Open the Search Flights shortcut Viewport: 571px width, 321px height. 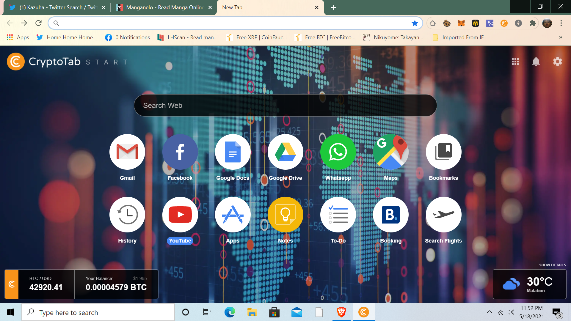[x=443, y=215]
